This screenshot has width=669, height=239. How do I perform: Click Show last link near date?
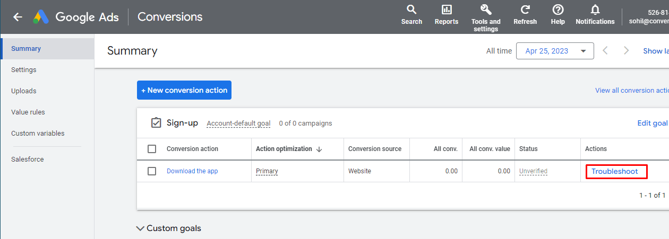656,51
